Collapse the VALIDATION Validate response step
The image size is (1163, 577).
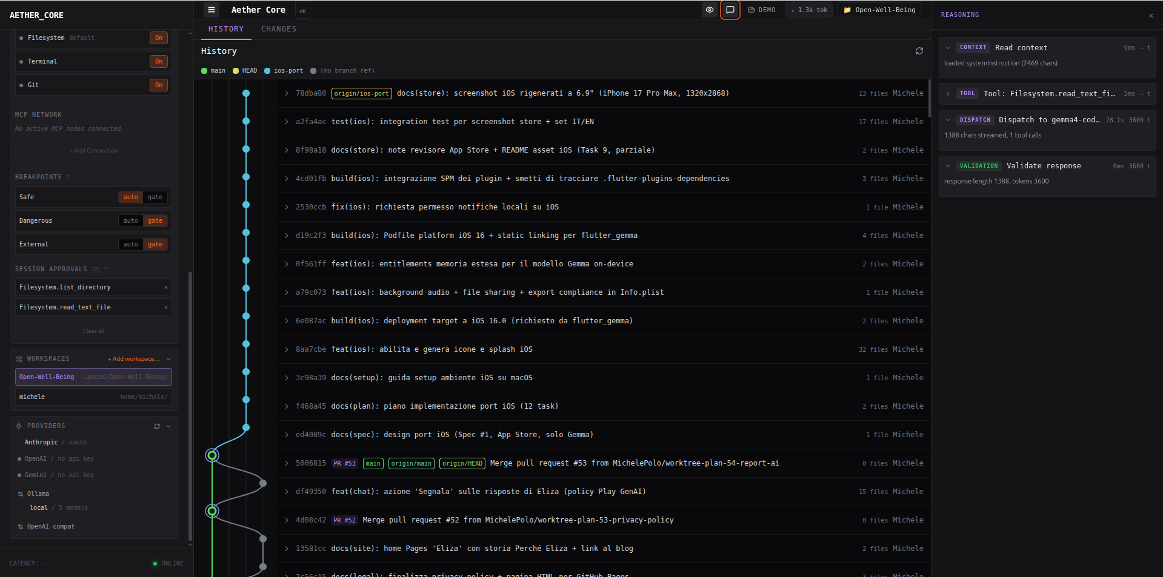[948, 166]
